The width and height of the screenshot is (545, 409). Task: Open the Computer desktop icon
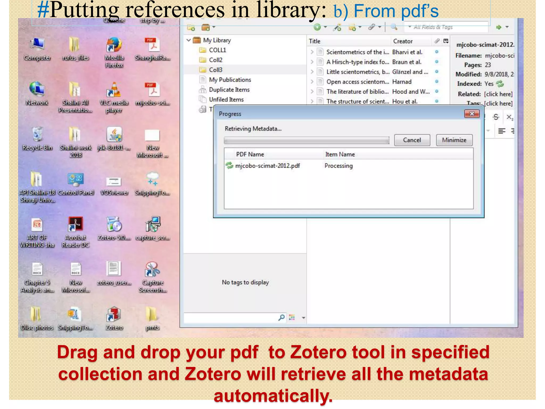pos(37,49)
